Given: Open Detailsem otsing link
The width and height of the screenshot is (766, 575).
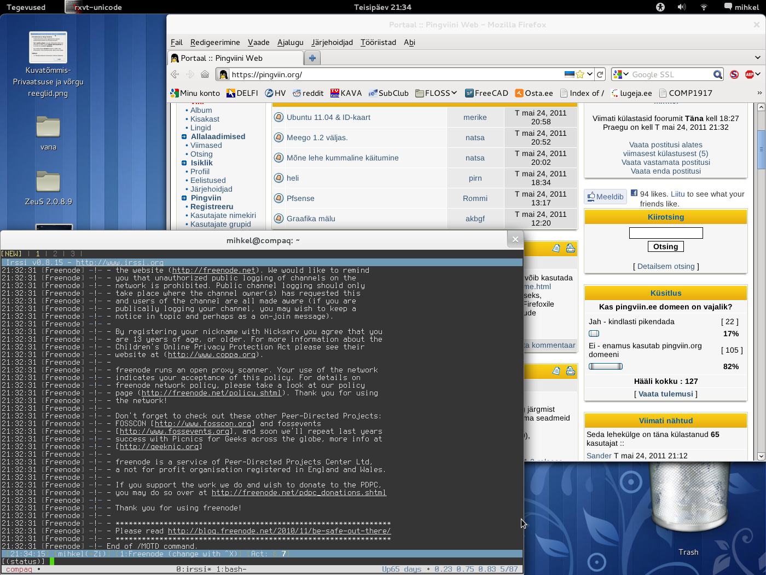Looking at the screenshot, I should pos(666,266).
